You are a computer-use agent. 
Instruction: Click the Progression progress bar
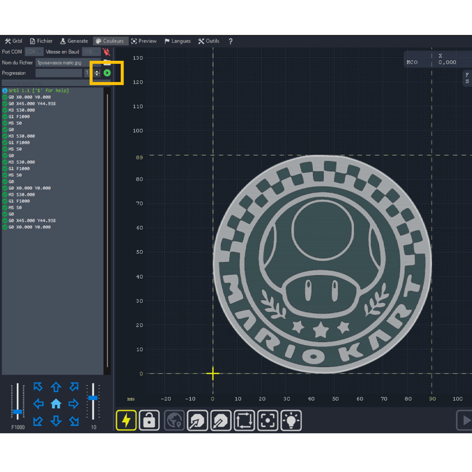59,73
